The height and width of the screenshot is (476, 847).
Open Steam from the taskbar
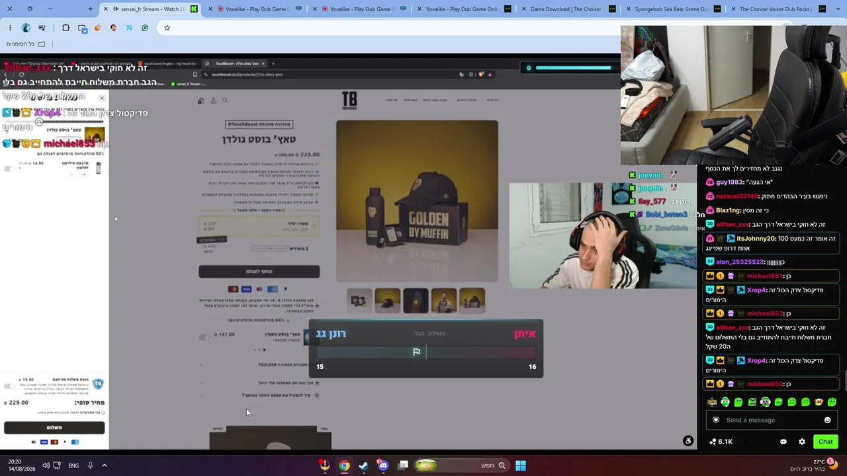[x=363, y=465]
